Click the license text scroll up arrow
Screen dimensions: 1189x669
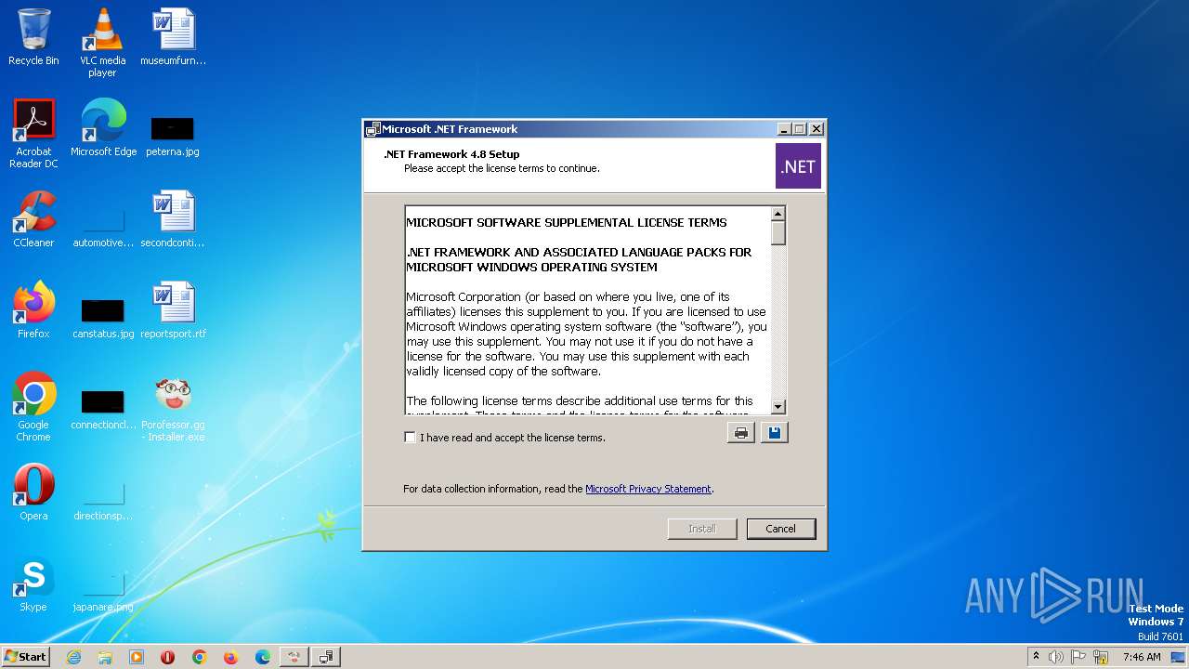(778, 214)
